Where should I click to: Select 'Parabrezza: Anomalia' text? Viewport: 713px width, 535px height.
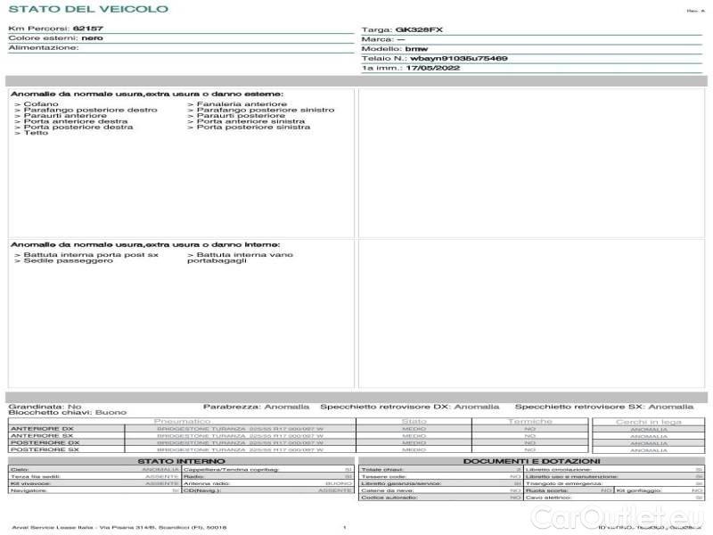pos(256,407)
